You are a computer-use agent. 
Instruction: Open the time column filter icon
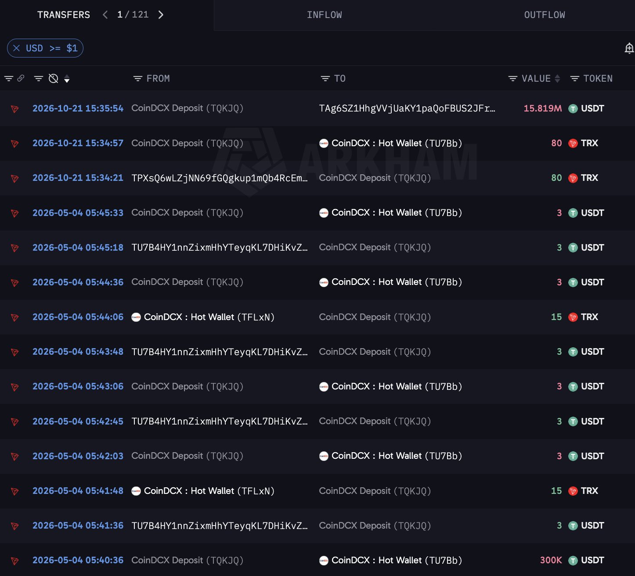point(39,79)
